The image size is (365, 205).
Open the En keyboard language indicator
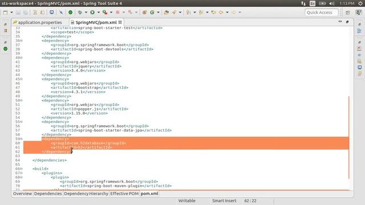(x=313, y=3)
